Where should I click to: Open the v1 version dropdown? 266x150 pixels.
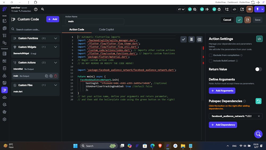tap(181, 9)
